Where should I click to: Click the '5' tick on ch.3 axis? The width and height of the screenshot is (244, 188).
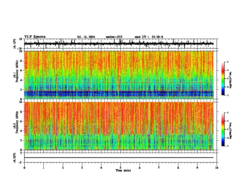[21, 153]
